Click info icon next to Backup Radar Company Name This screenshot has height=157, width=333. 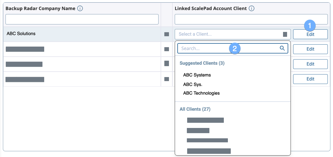(x=80, y=9)
